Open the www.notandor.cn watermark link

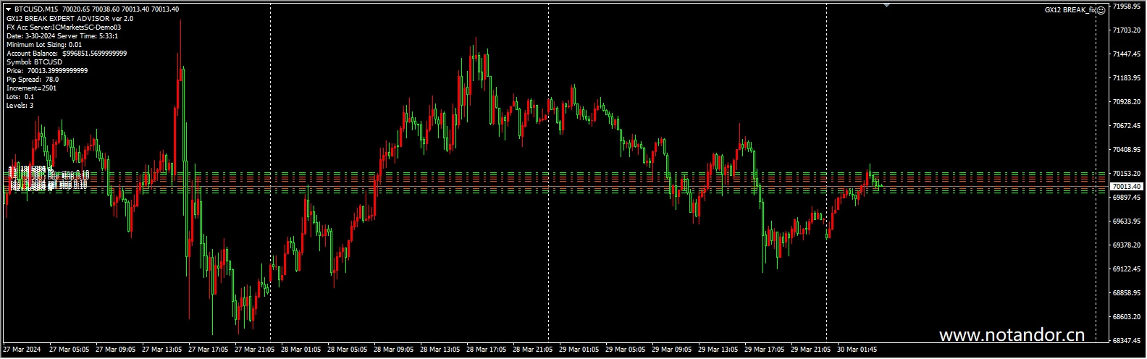coord(1012,335)
